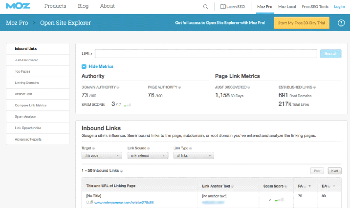Sort by DA column arrow

[x=334, y=186]
